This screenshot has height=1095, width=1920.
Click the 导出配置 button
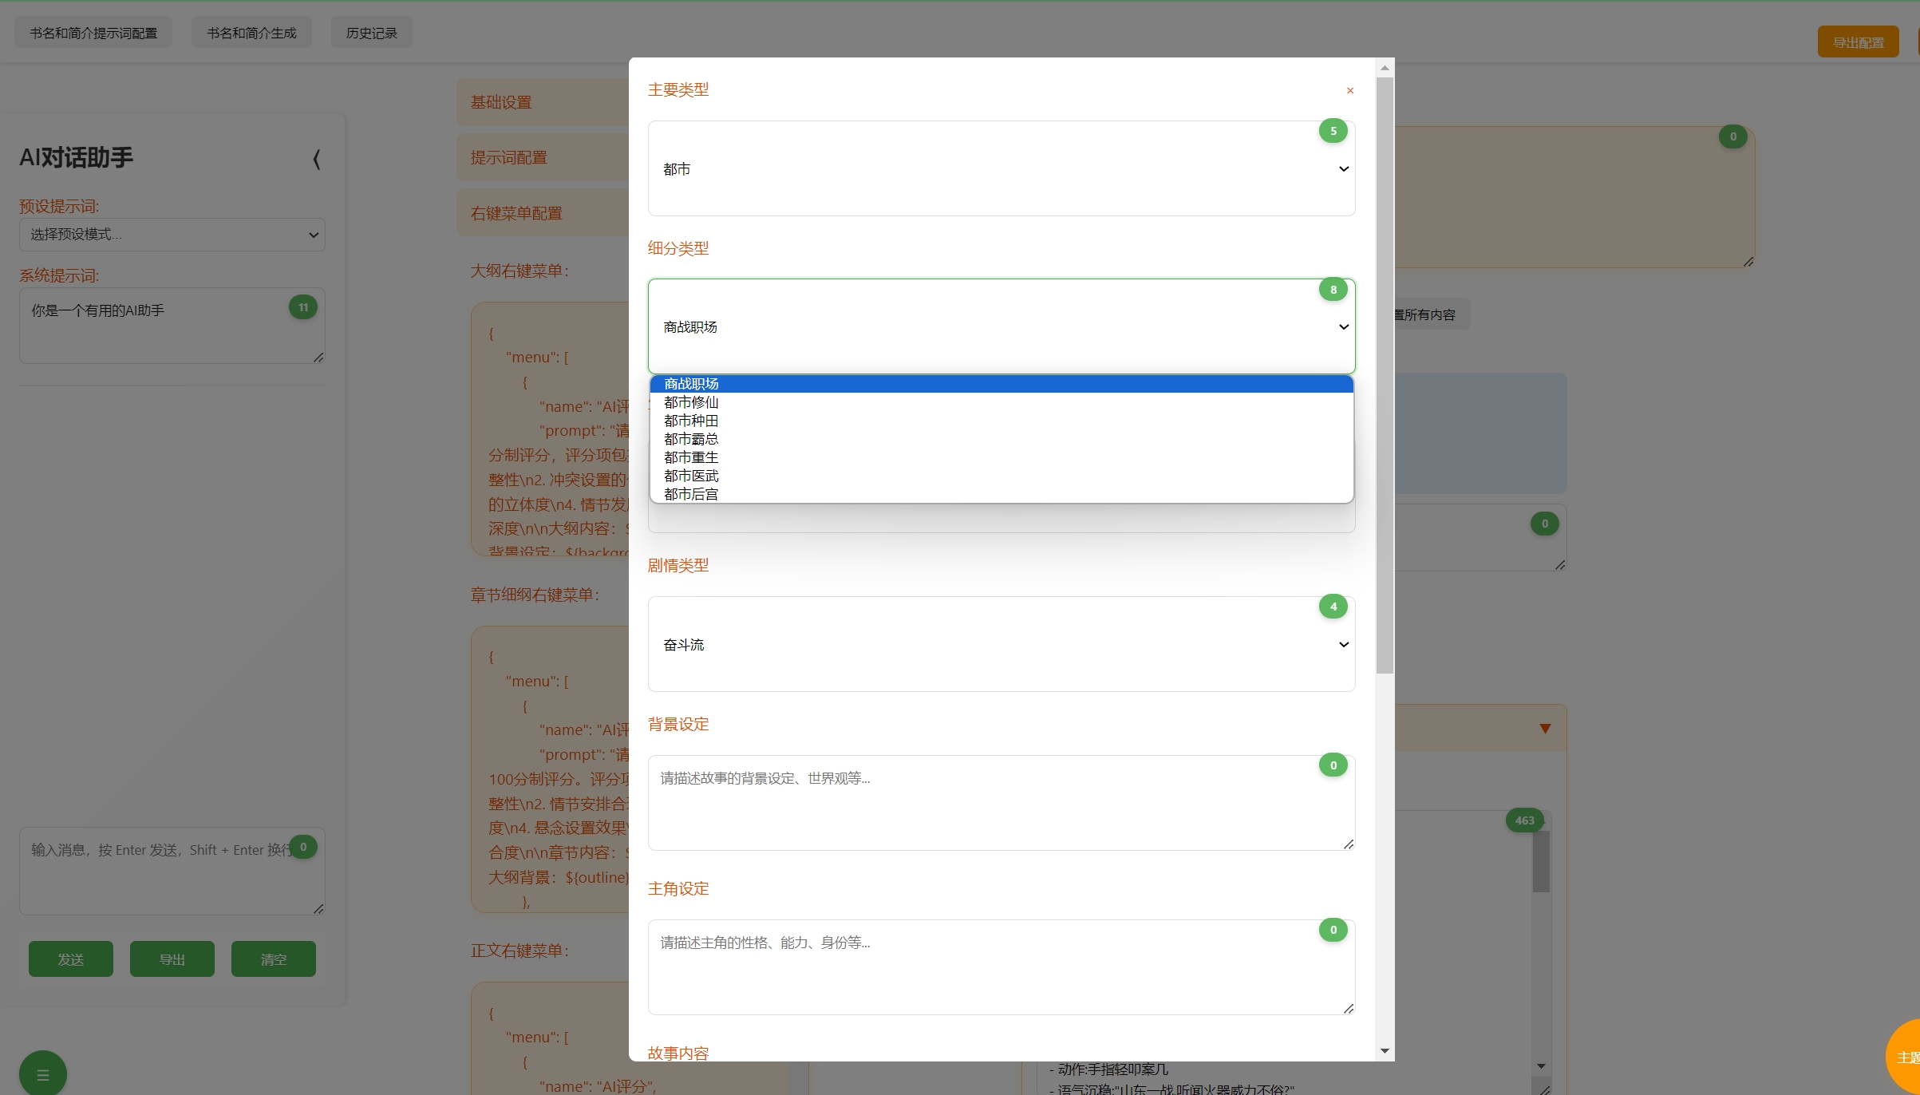(1857, 42)
